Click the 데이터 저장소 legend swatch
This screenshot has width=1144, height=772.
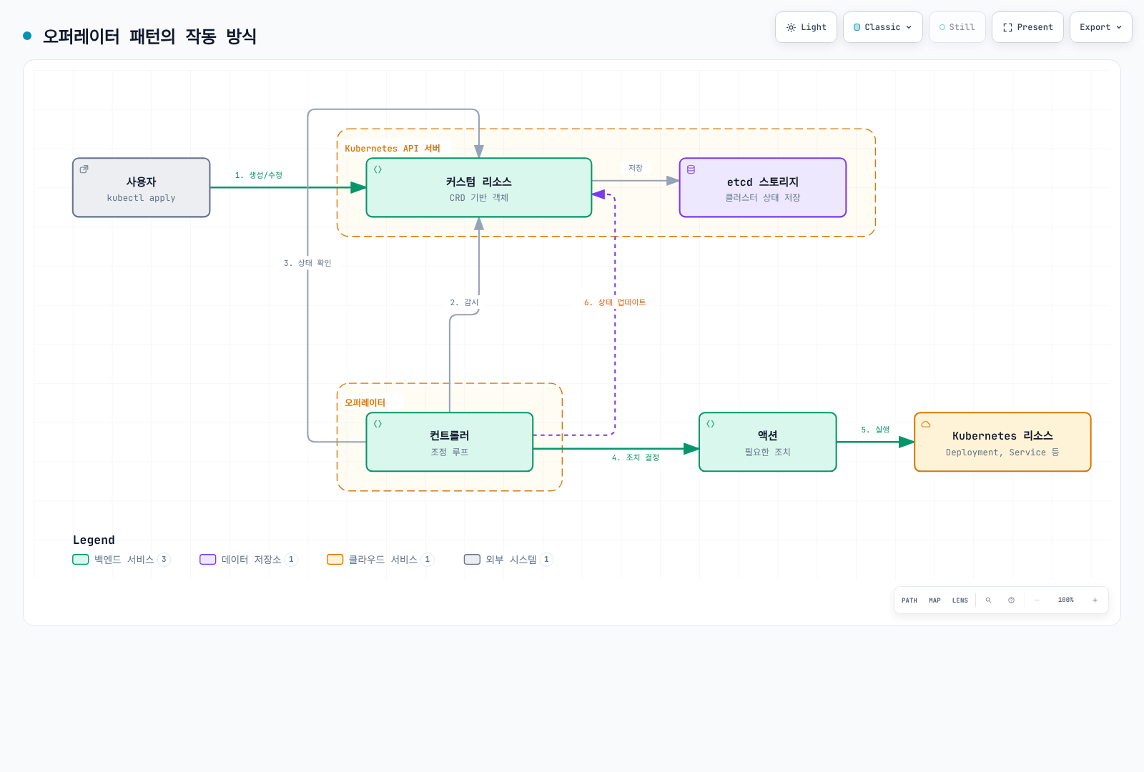[208, 560]
